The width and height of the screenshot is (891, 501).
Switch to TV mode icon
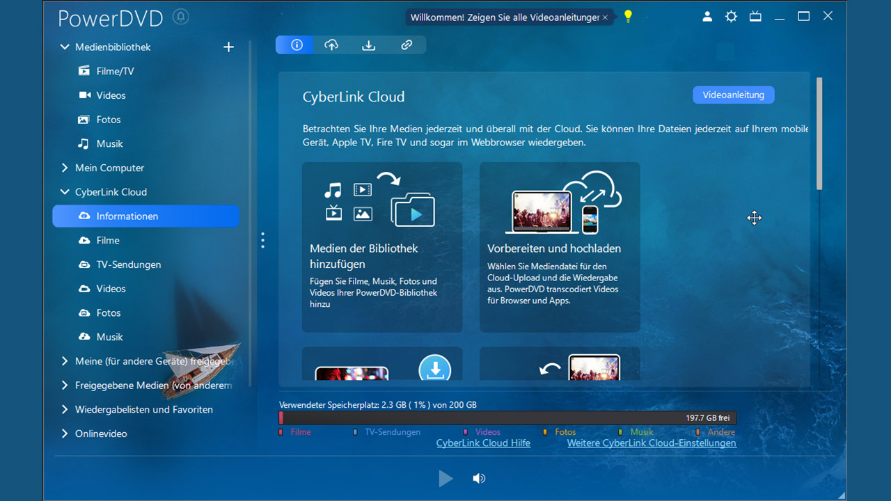pos(755,17)
